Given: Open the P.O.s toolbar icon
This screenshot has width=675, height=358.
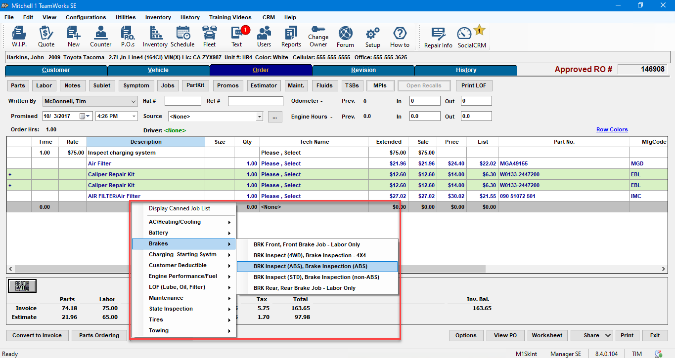Looking at the screenshot, I should 128,37.
